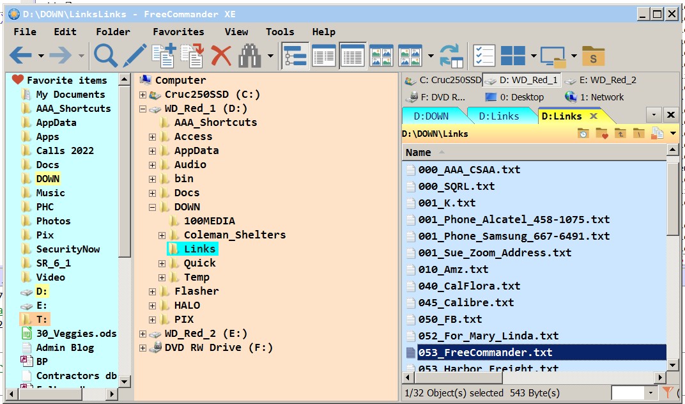
Task: Toggle the folder tree view icon
Action: point(295,56)
